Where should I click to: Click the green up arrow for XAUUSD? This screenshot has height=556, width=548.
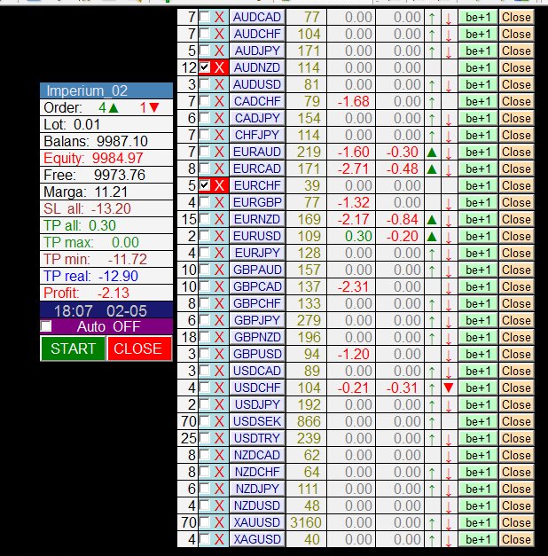click(432, 522)
